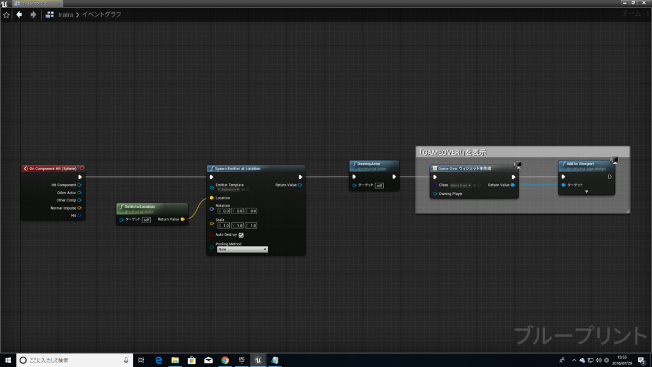
Task: Click the red delegate pin on On Component Hit
Action: coord(82,168)
